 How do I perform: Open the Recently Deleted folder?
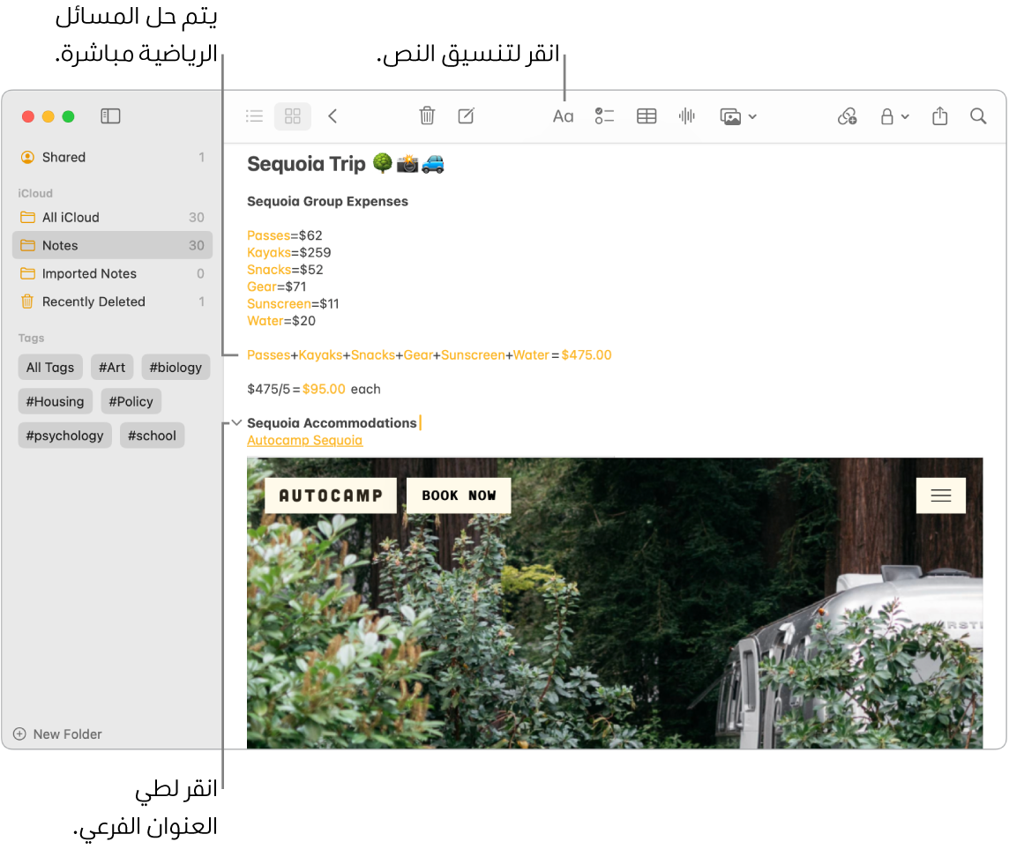pos(93,302)
